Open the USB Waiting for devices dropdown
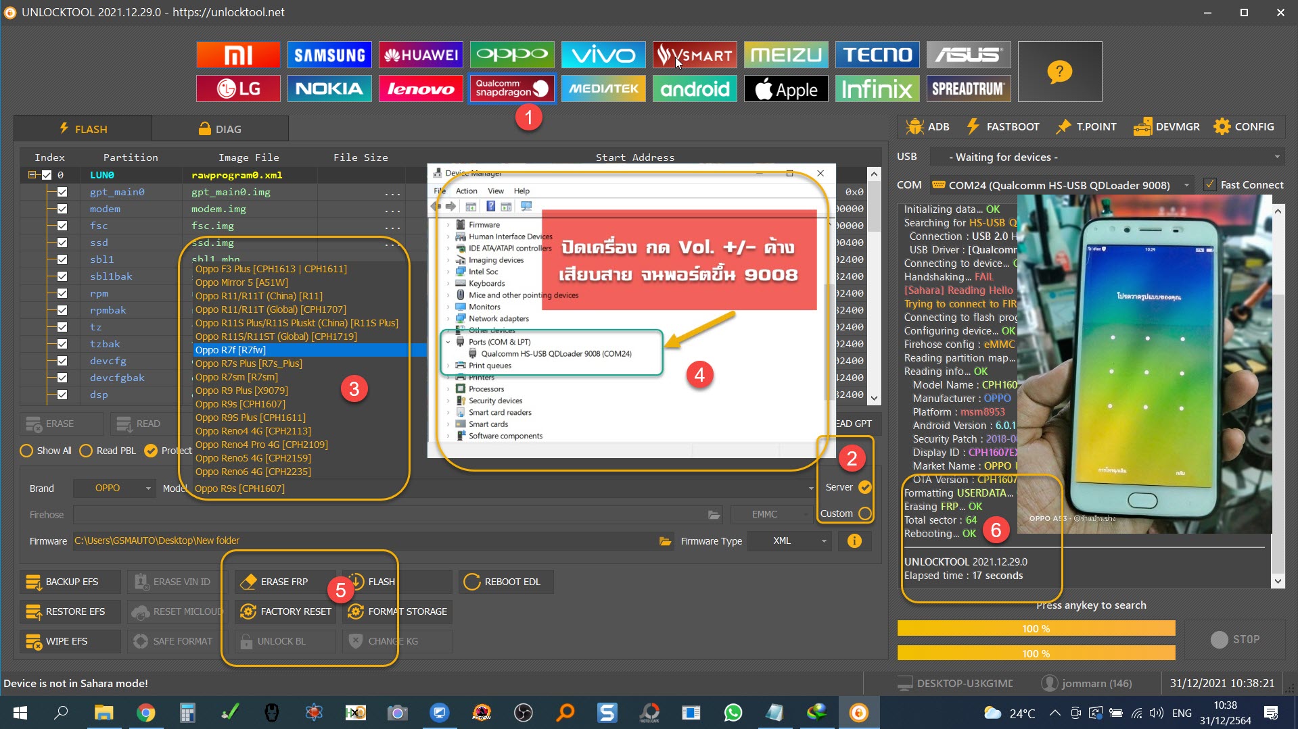This screenshot has height=729, width=1298. click(x=1107, y=157)
